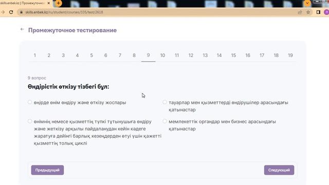
Task: Click the browser forward arrow
Action: coord(3,12)
